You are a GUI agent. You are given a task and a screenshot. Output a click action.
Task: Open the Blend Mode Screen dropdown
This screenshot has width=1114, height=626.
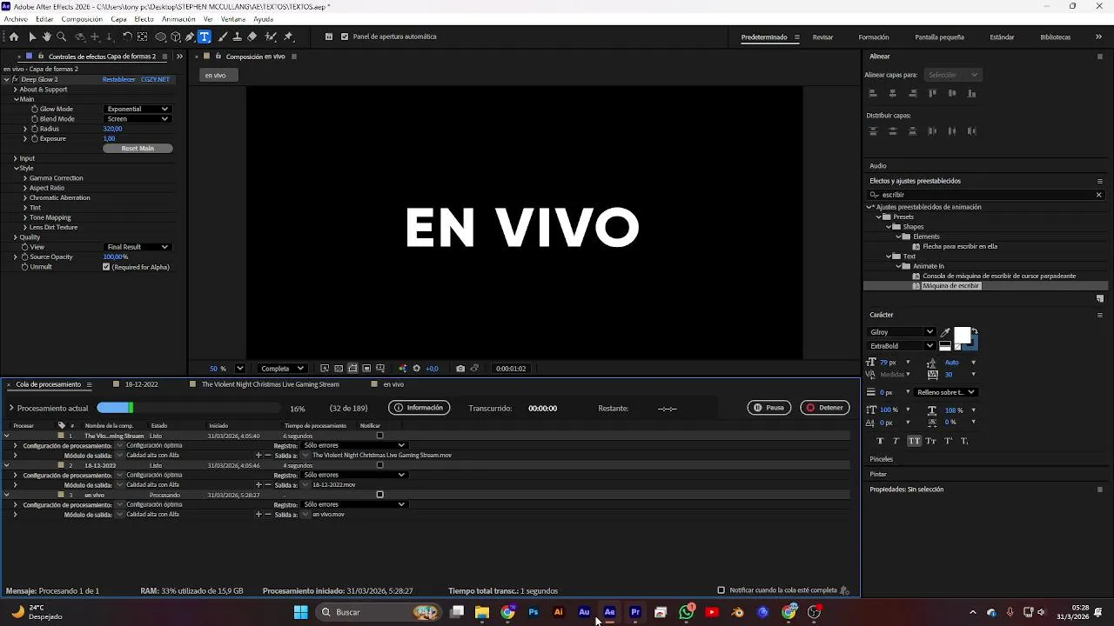[138, 119]
